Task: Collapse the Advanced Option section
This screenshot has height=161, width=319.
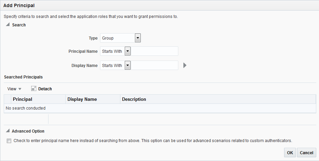Action: tap(7, 131)
